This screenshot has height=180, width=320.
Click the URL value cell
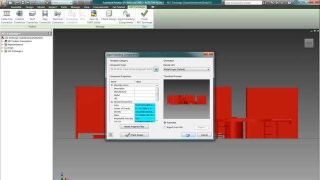[x=145, y=98]
